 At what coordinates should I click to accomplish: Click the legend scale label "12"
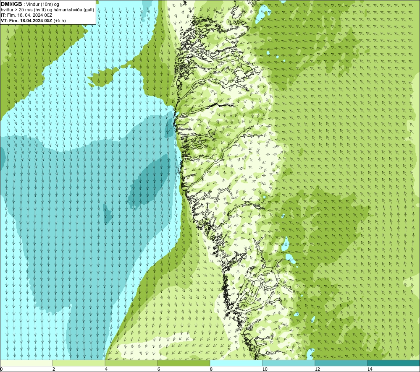point(318,369)
